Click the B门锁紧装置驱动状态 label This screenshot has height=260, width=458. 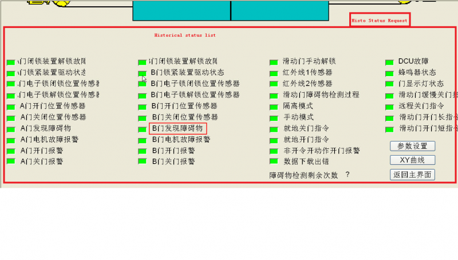pyautogui.click(x=188, y=73)
